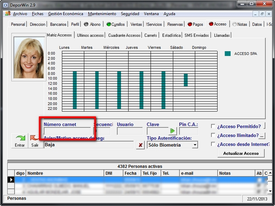
Task: Click the e-mail column header
Action: coord(198,173)
